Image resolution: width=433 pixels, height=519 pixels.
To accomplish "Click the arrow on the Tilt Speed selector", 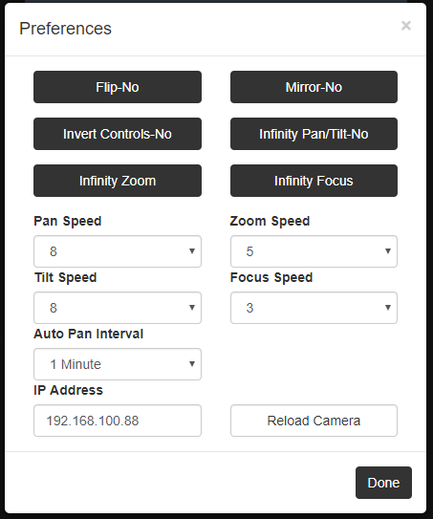I will tap(192, 308).
